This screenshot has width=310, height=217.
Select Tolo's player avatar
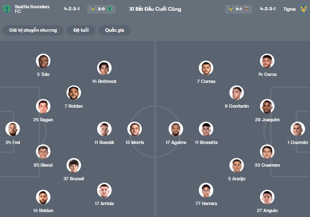[43, 61]
